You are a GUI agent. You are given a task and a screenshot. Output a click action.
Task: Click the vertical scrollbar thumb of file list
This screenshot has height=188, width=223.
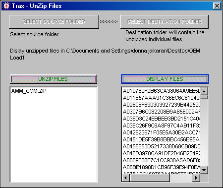204,97
